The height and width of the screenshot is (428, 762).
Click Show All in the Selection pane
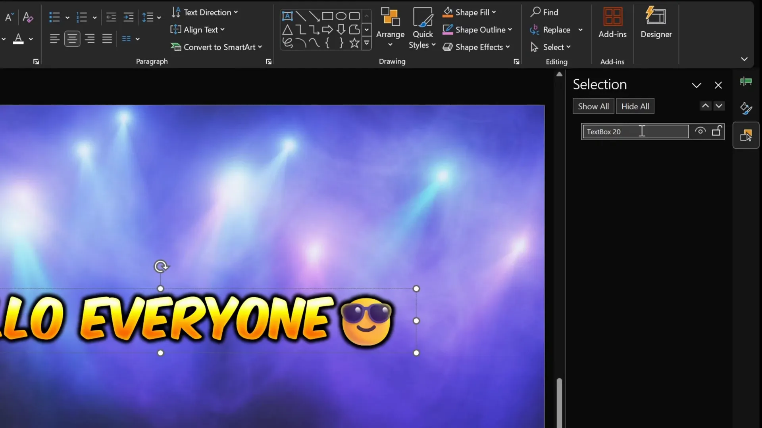(593, 106)
